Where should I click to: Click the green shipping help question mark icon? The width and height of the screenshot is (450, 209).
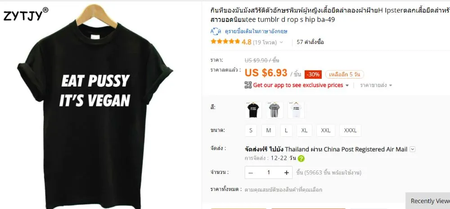click(x=301, y=158)
